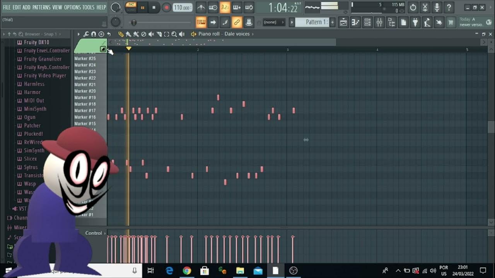Click the shopping cart icon
This screenshot has width=495, height=278.
451,22
